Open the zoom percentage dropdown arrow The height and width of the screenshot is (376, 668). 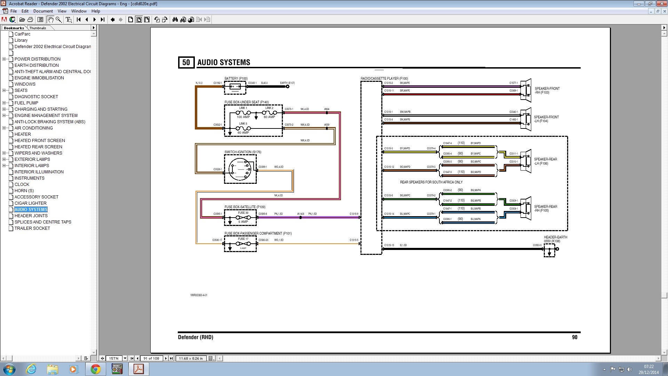pos(125,358)
